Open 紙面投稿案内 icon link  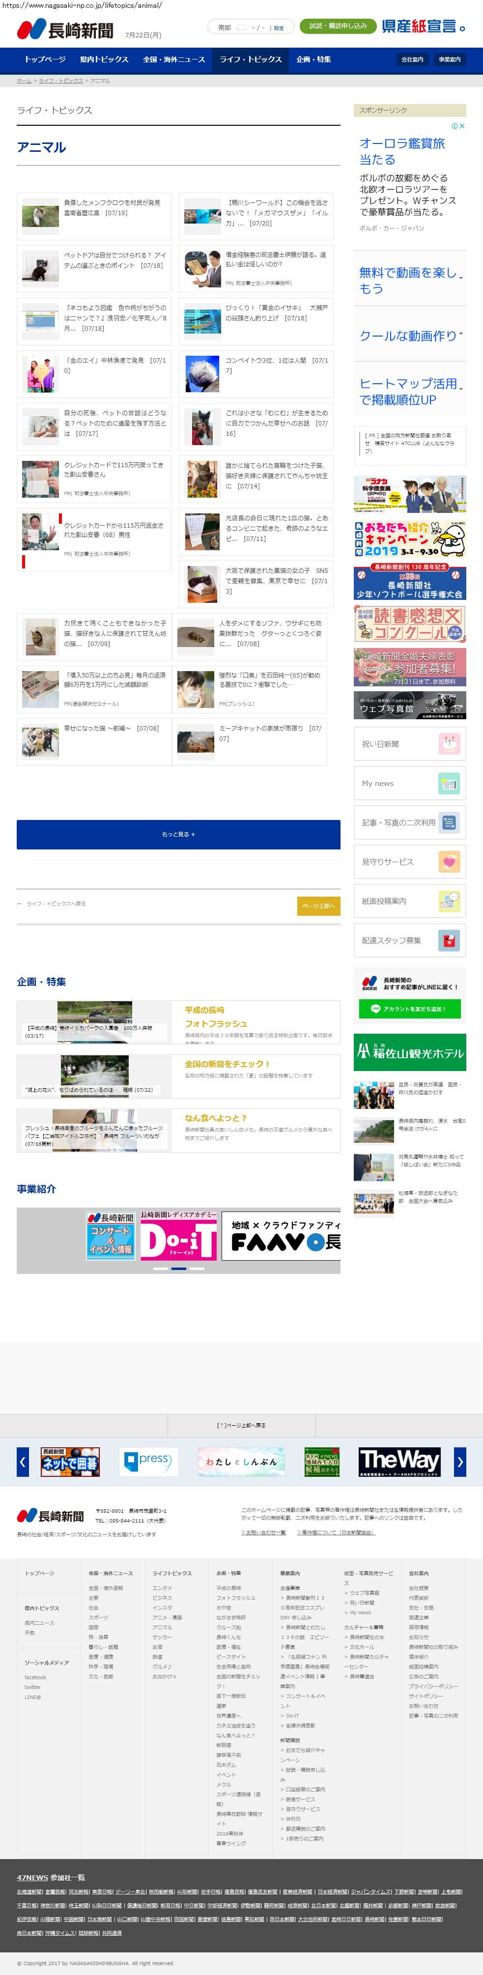click(x=409, y=901)
